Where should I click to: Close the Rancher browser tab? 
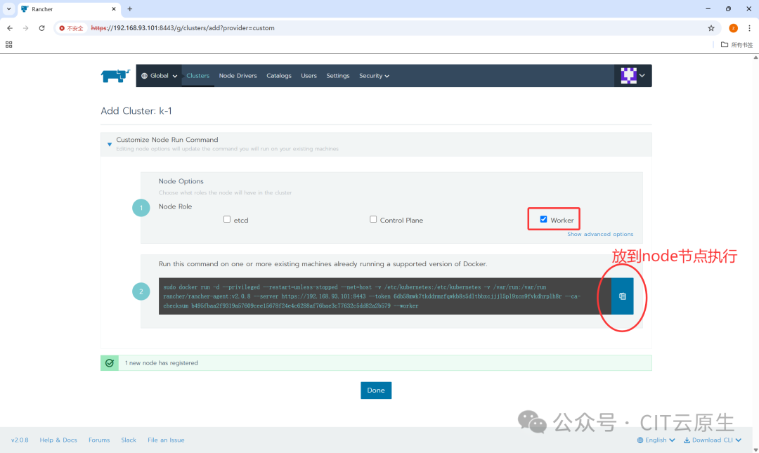tap(114, 8)
